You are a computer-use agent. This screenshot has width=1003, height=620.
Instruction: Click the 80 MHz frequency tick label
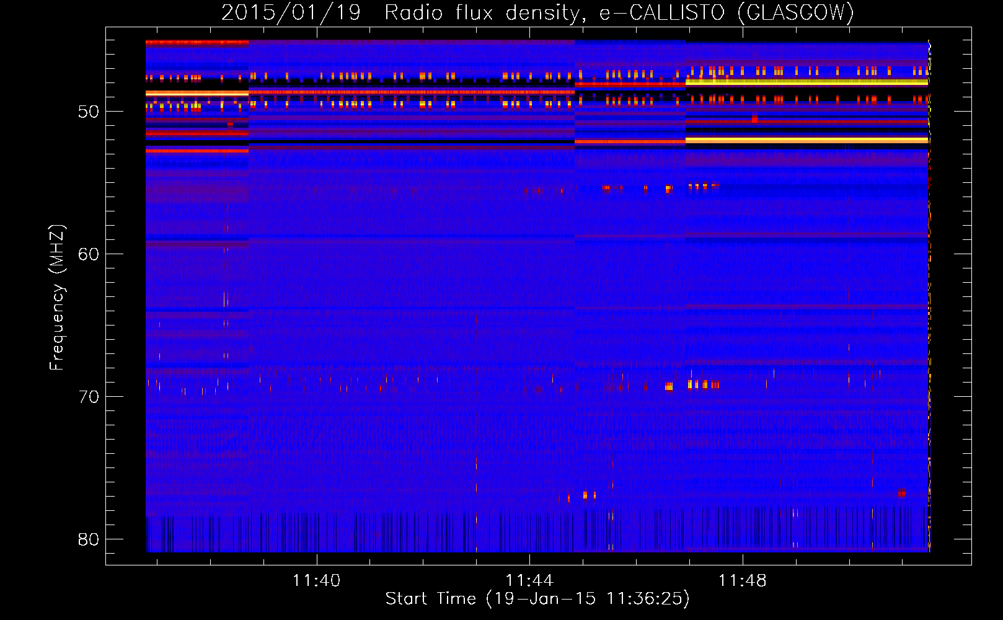[x=89, y=539]
